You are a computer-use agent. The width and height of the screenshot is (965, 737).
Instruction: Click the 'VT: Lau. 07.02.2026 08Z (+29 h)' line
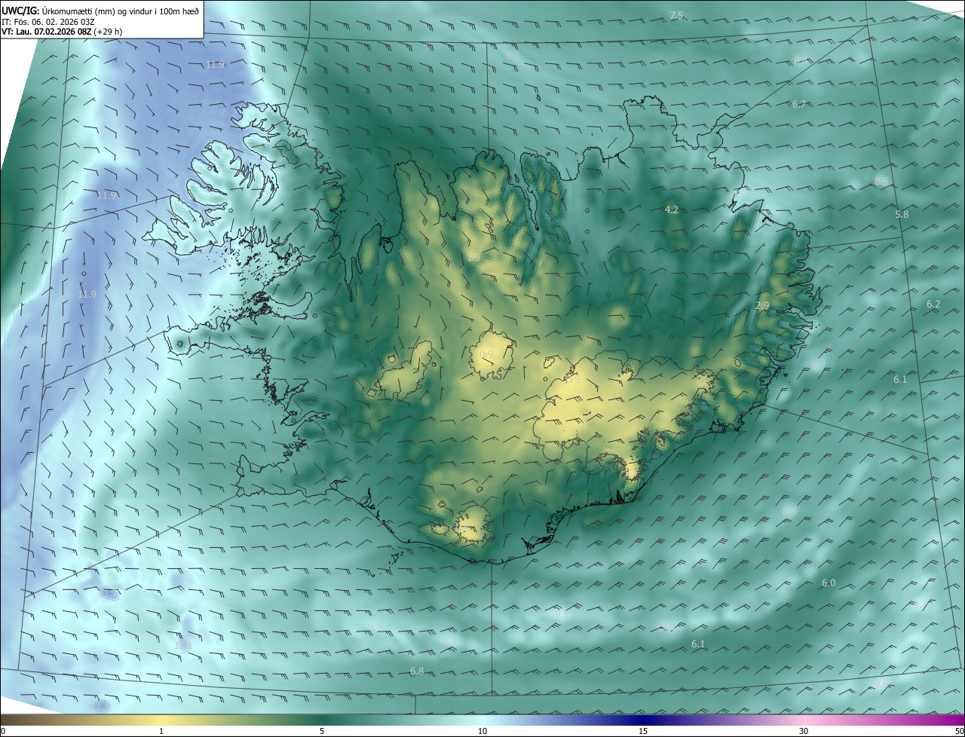(x=62, y=32)
